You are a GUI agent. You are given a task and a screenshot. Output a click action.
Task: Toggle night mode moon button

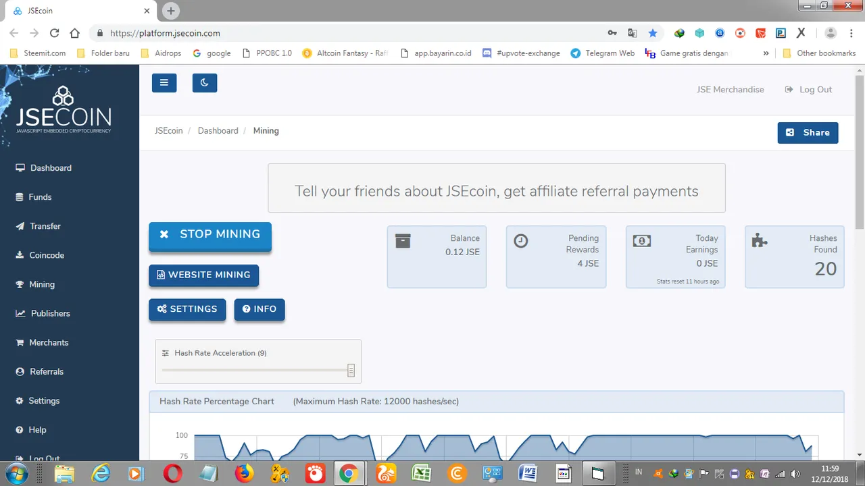(x=205, y=83)
